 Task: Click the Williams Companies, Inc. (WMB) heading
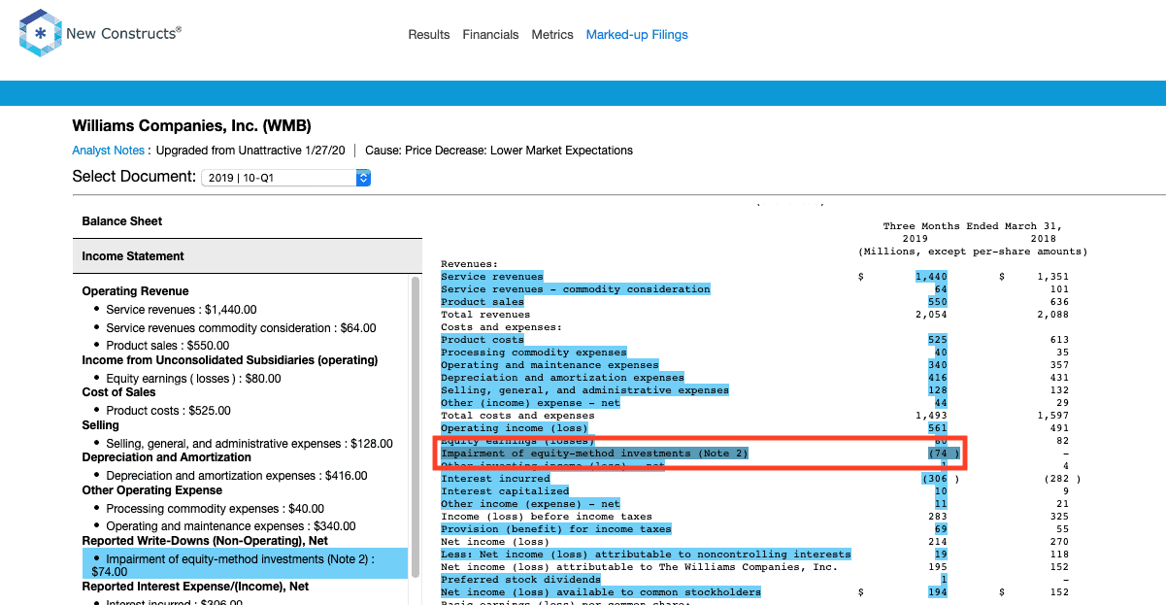click(x=191, y=126)
